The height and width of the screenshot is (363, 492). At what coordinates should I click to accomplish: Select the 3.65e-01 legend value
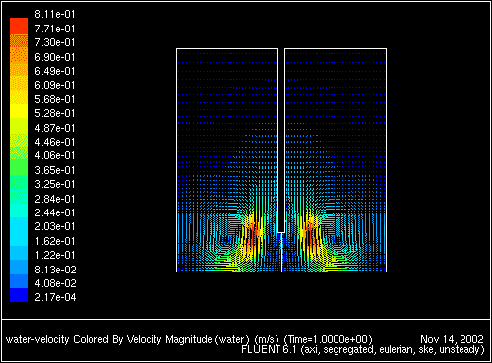(55, 170)
